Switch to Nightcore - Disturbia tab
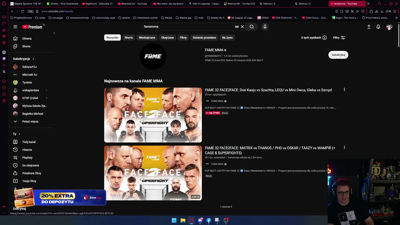 98,4
